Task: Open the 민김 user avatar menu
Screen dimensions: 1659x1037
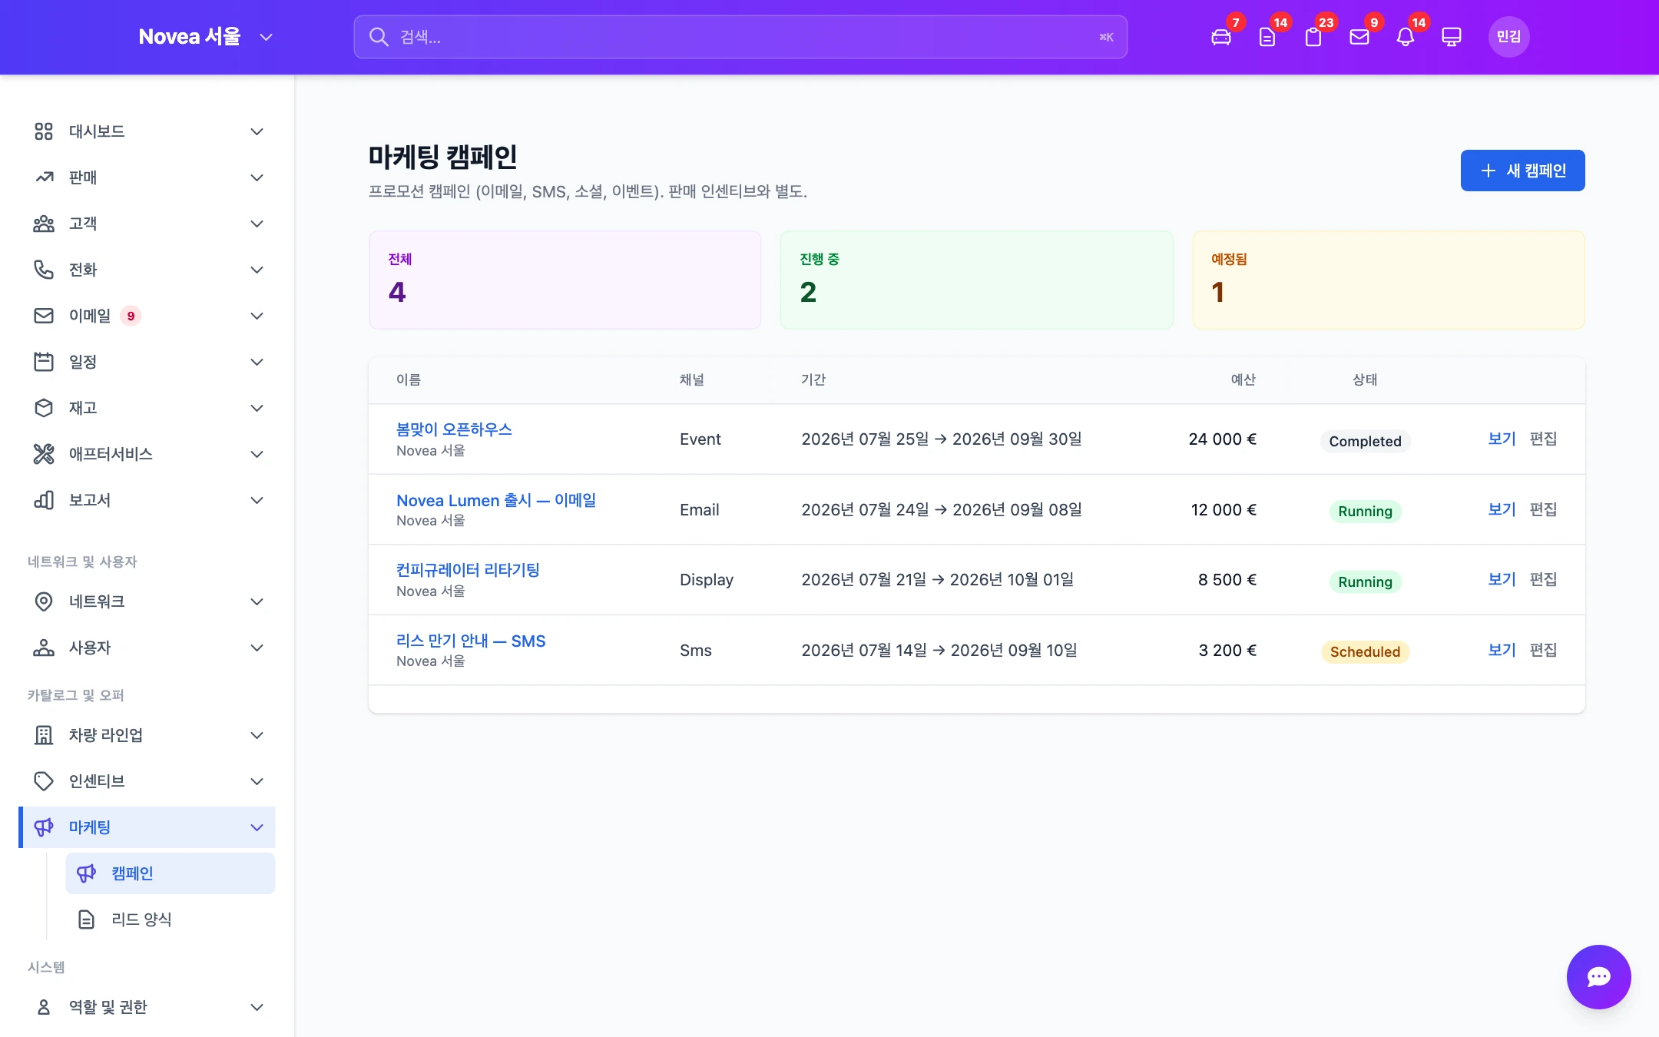Action: click(x=1508, y=37)
